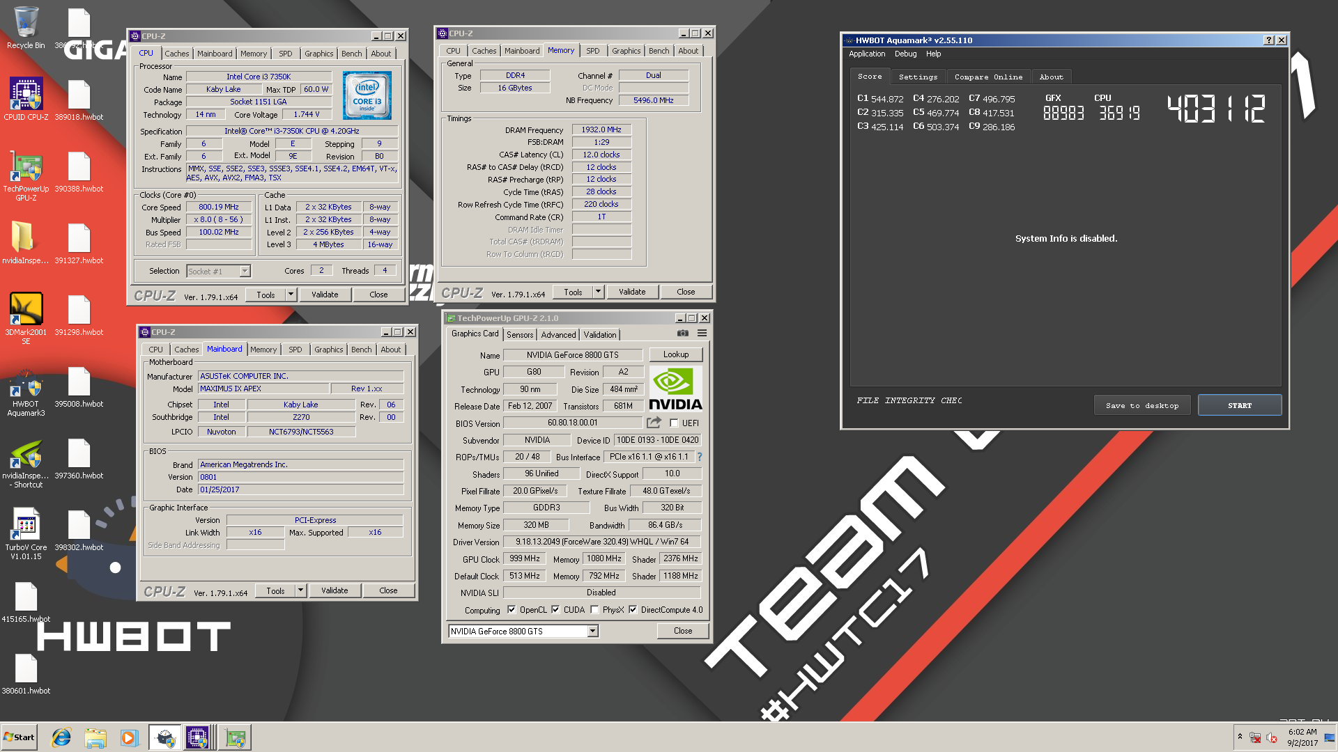Open the TechPowerUp GPU-Z desktop shortcut
The width and height of the screenshot is (1338, 752).
tap(26, 175)
